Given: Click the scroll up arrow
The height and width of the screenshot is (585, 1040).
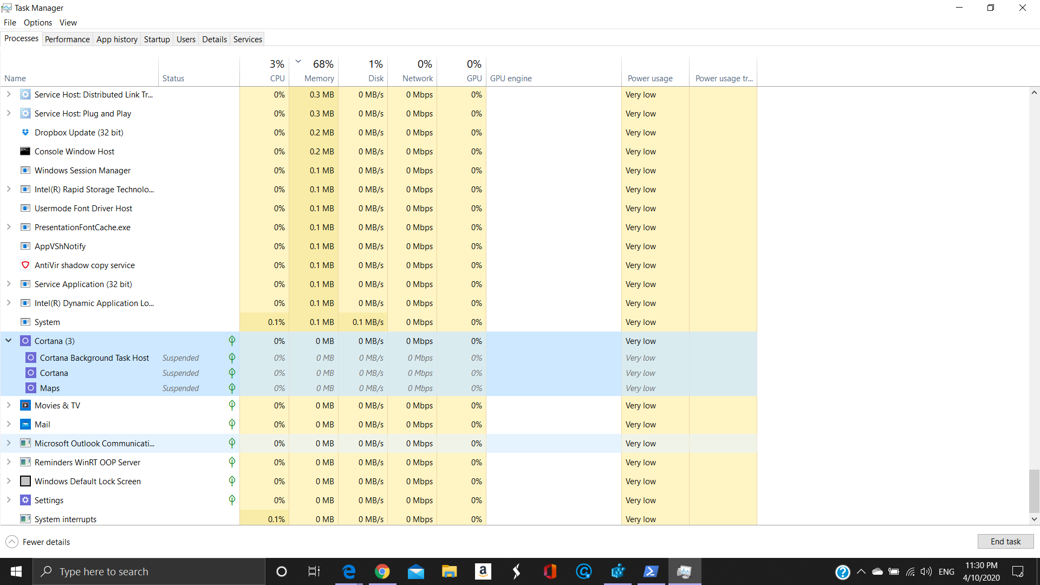Looking at the screenshot, I should pos(1034,93).
